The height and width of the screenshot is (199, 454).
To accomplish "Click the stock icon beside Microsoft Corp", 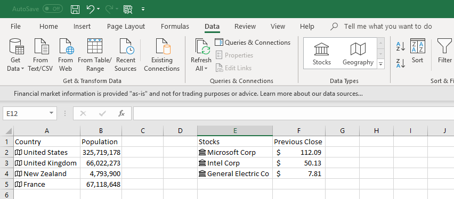I will 202,152.
